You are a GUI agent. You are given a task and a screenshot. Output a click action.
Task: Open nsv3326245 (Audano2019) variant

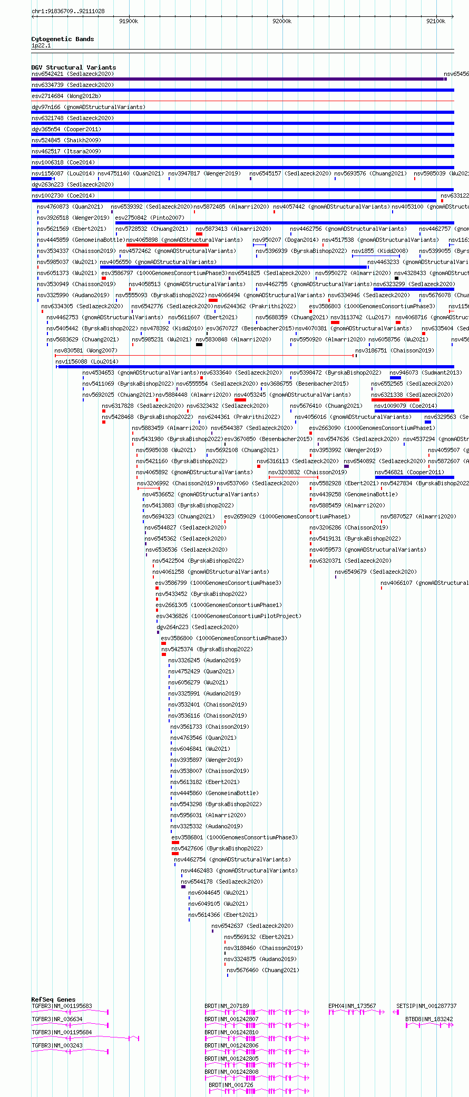(x=169, y=665)
